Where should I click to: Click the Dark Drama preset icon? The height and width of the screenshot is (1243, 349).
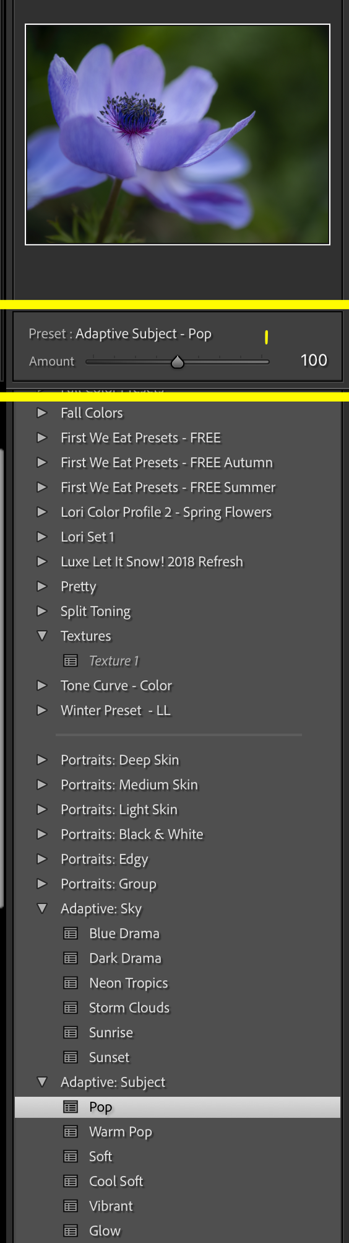71,958
